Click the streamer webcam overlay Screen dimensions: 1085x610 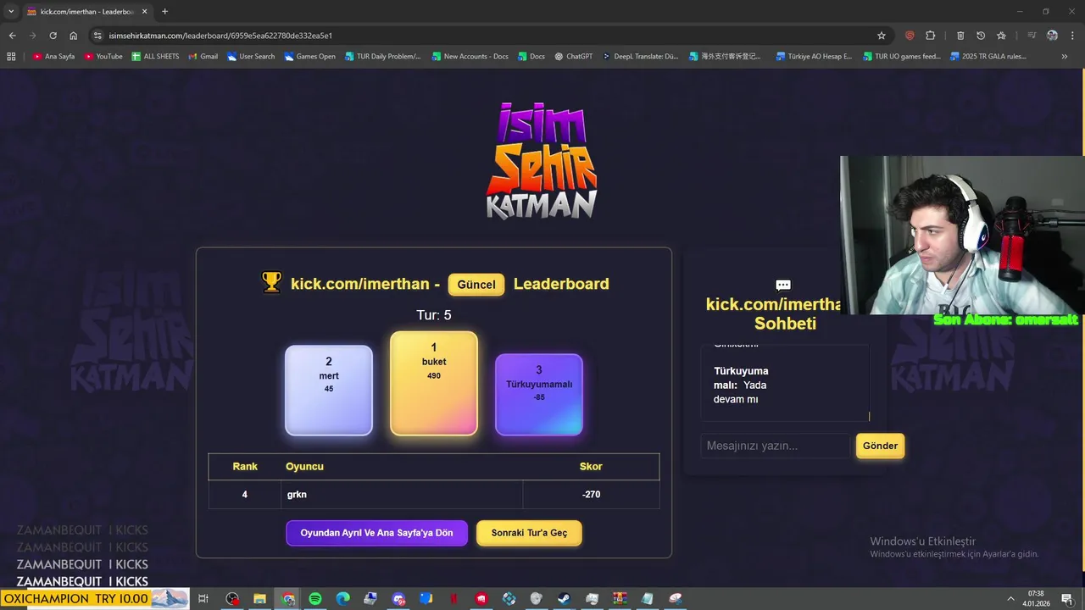pos(962,236)
